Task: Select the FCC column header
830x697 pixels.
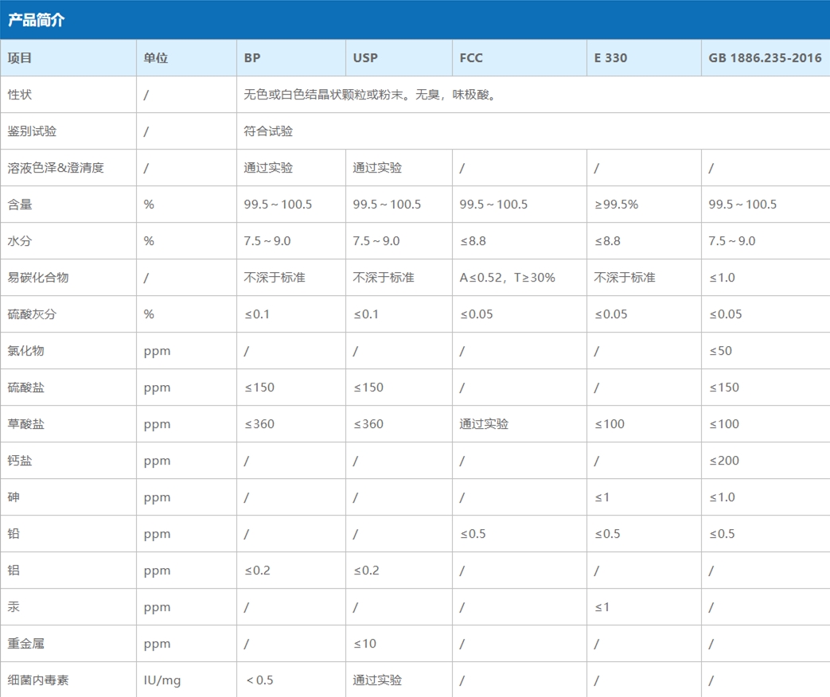Action: 471,58
